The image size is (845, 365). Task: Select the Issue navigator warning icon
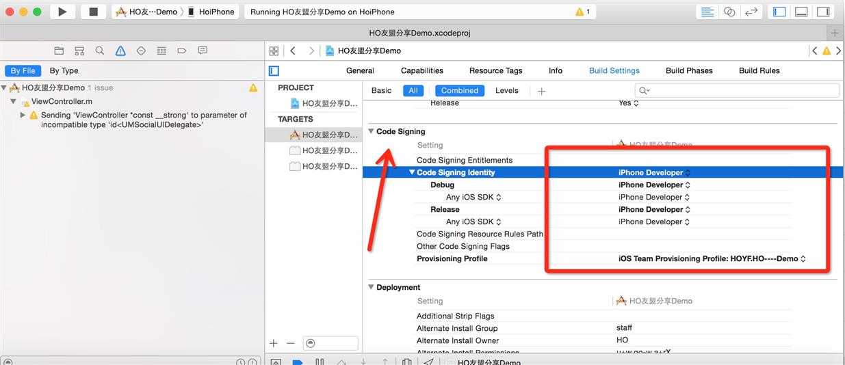[120, 51]
